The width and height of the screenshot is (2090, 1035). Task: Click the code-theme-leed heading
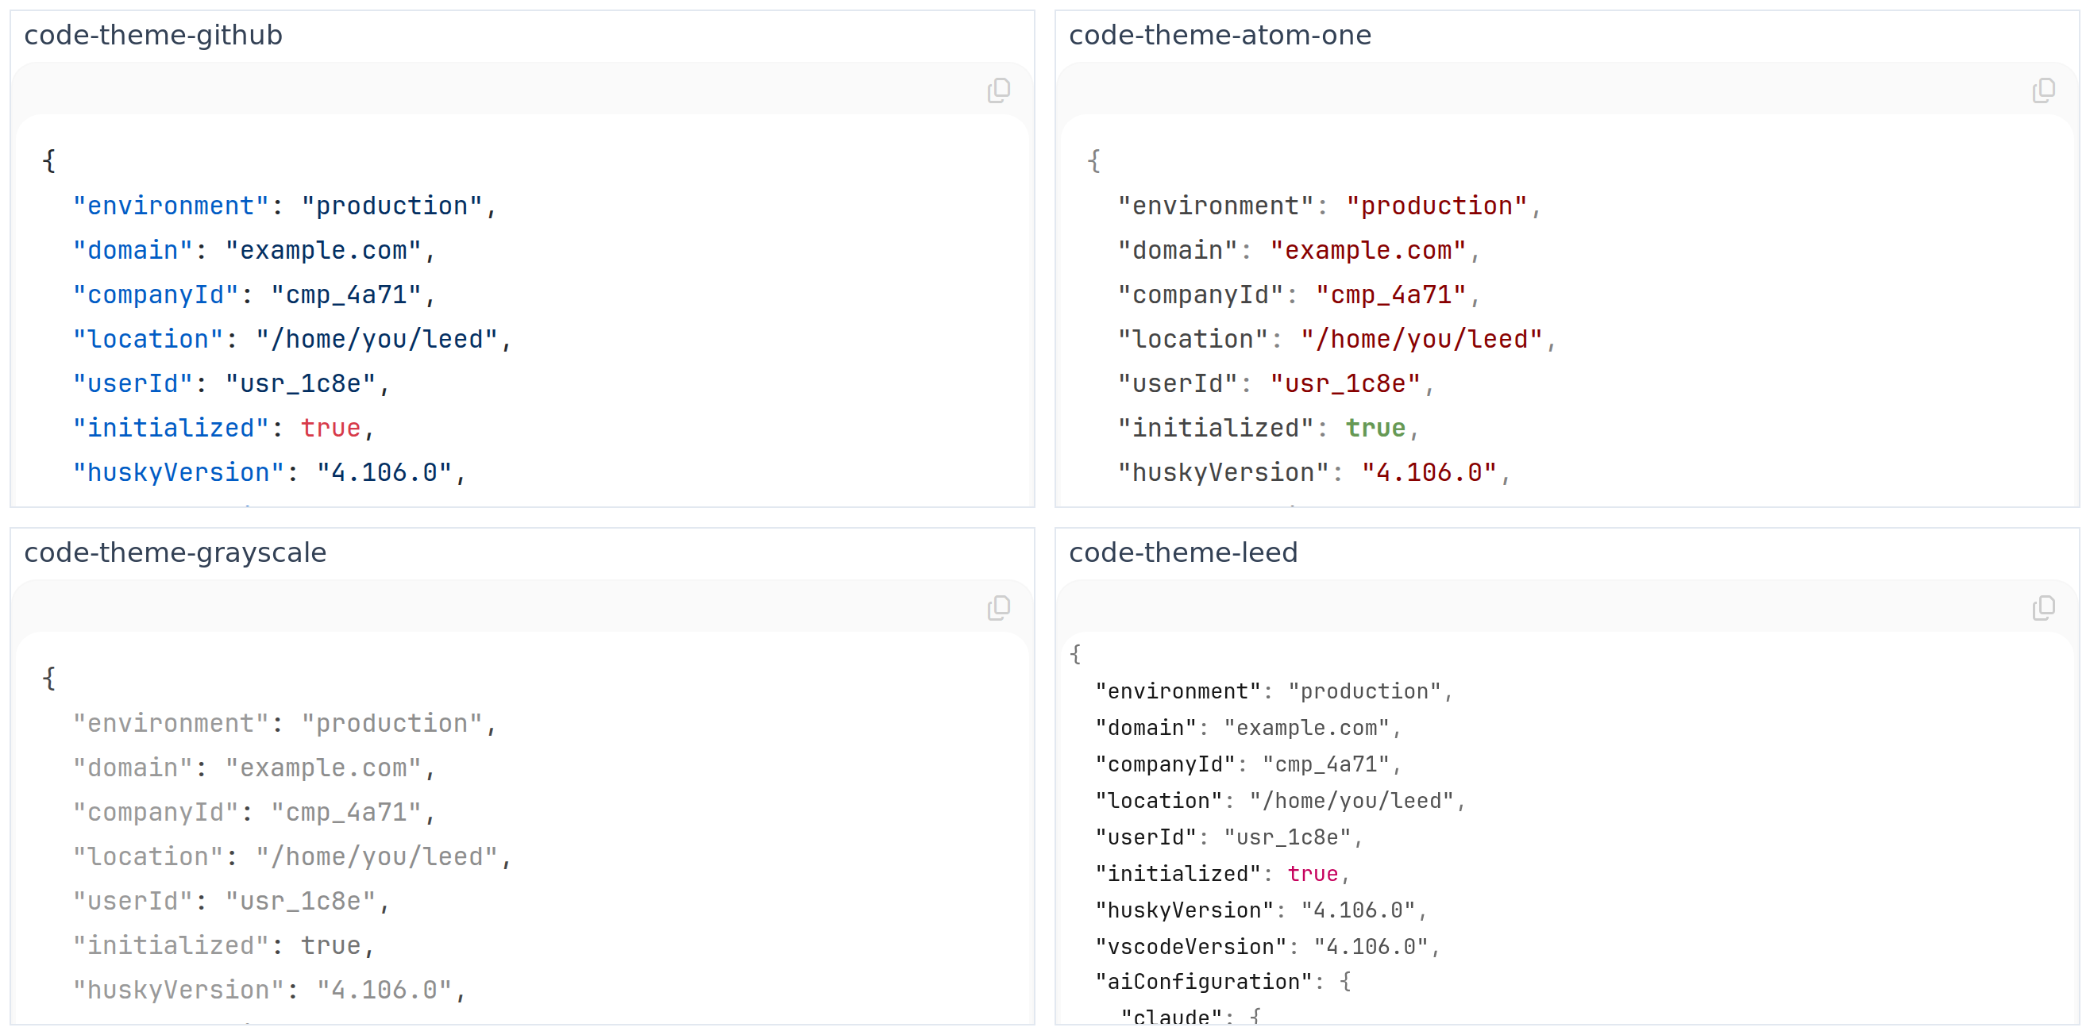pyautogui.click(x=1183, y=553)
